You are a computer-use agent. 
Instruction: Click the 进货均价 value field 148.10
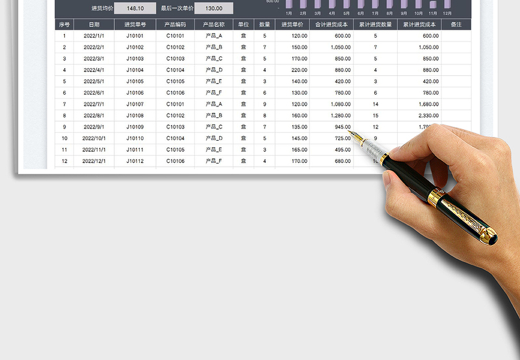coord(135,9)
